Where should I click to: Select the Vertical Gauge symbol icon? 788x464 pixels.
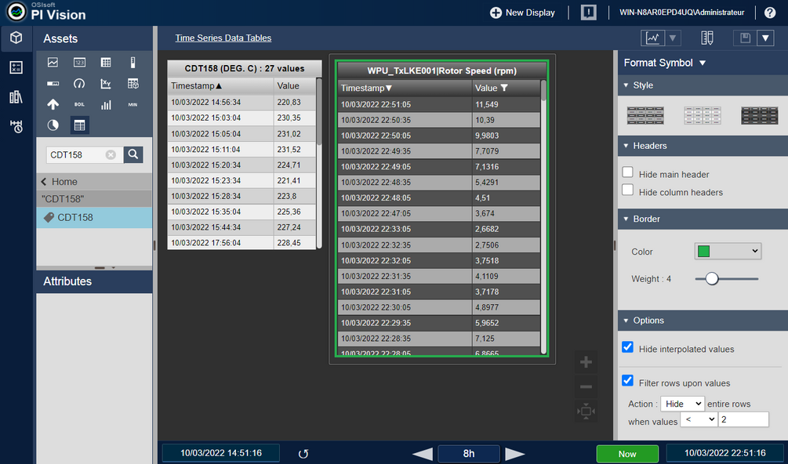pos(133,62)
